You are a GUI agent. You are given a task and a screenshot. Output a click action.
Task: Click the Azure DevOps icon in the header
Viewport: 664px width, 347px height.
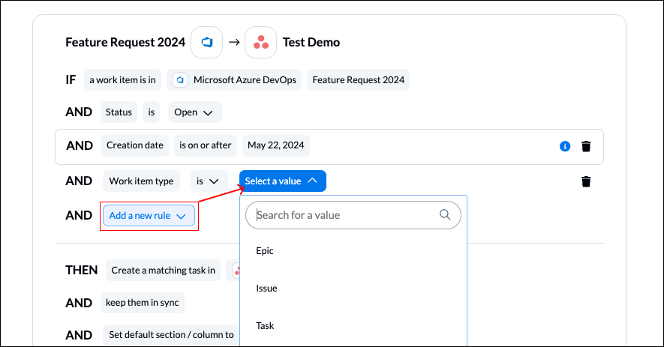tap(207, 42)
